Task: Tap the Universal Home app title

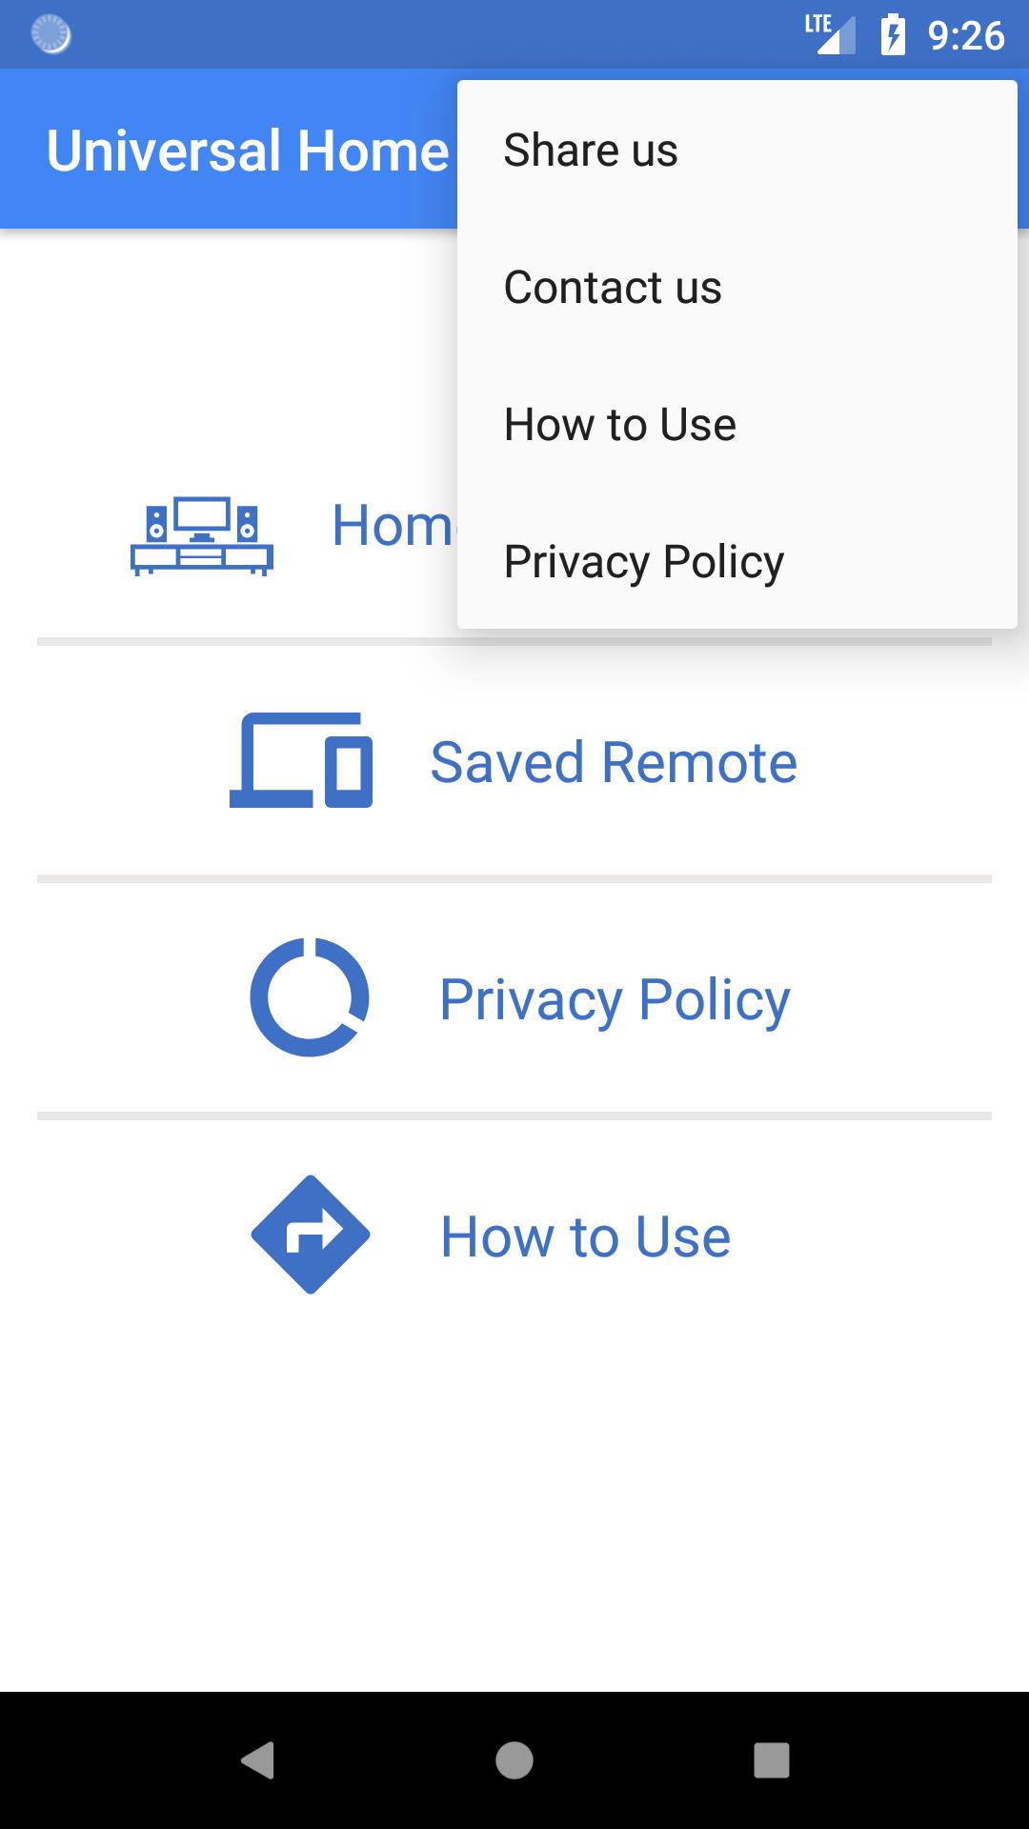Action: 248,151
